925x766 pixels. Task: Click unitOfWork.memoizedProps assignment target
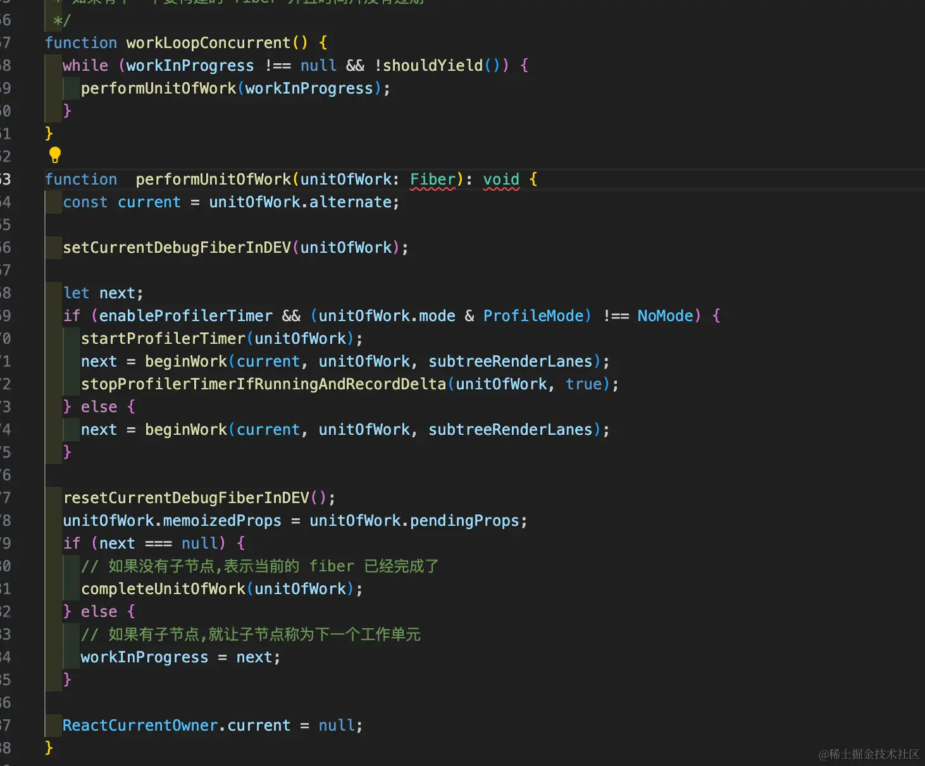tap(172, 521)
